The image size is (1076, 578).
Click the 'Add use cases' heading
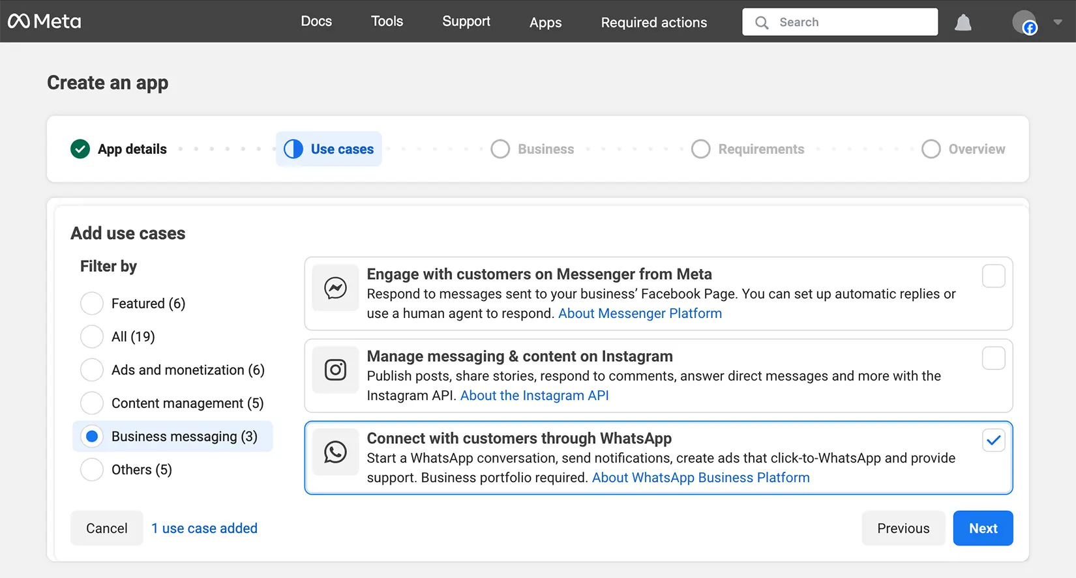(x=128, y=233)
